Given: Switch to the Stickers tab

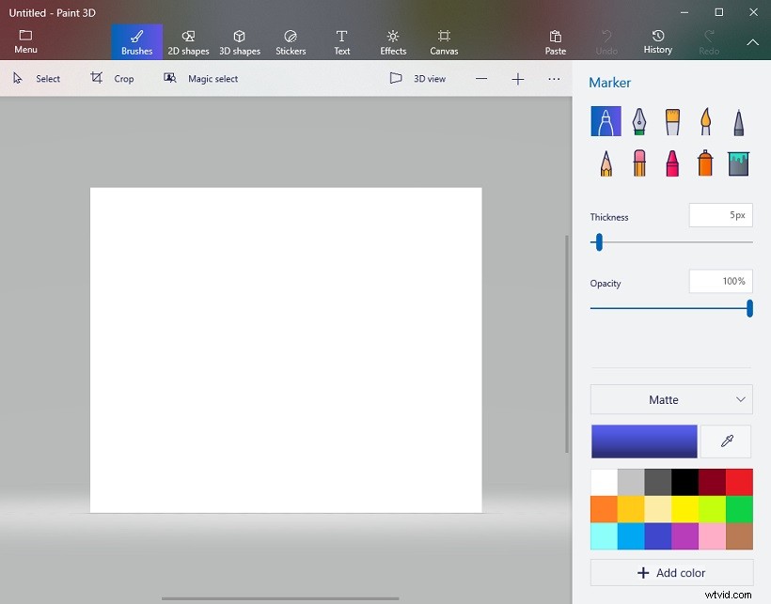Looking at the screenshot, I should 290,39.
